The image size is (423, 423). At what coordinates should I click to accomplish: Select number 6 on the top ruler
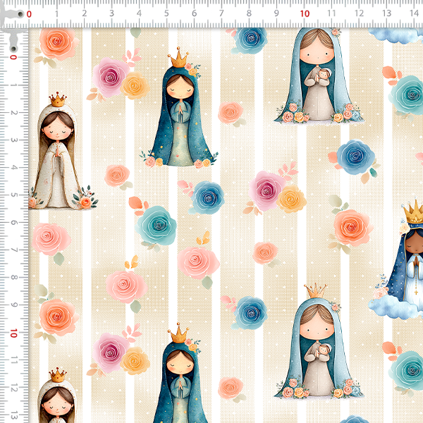(x=195, y=13)
